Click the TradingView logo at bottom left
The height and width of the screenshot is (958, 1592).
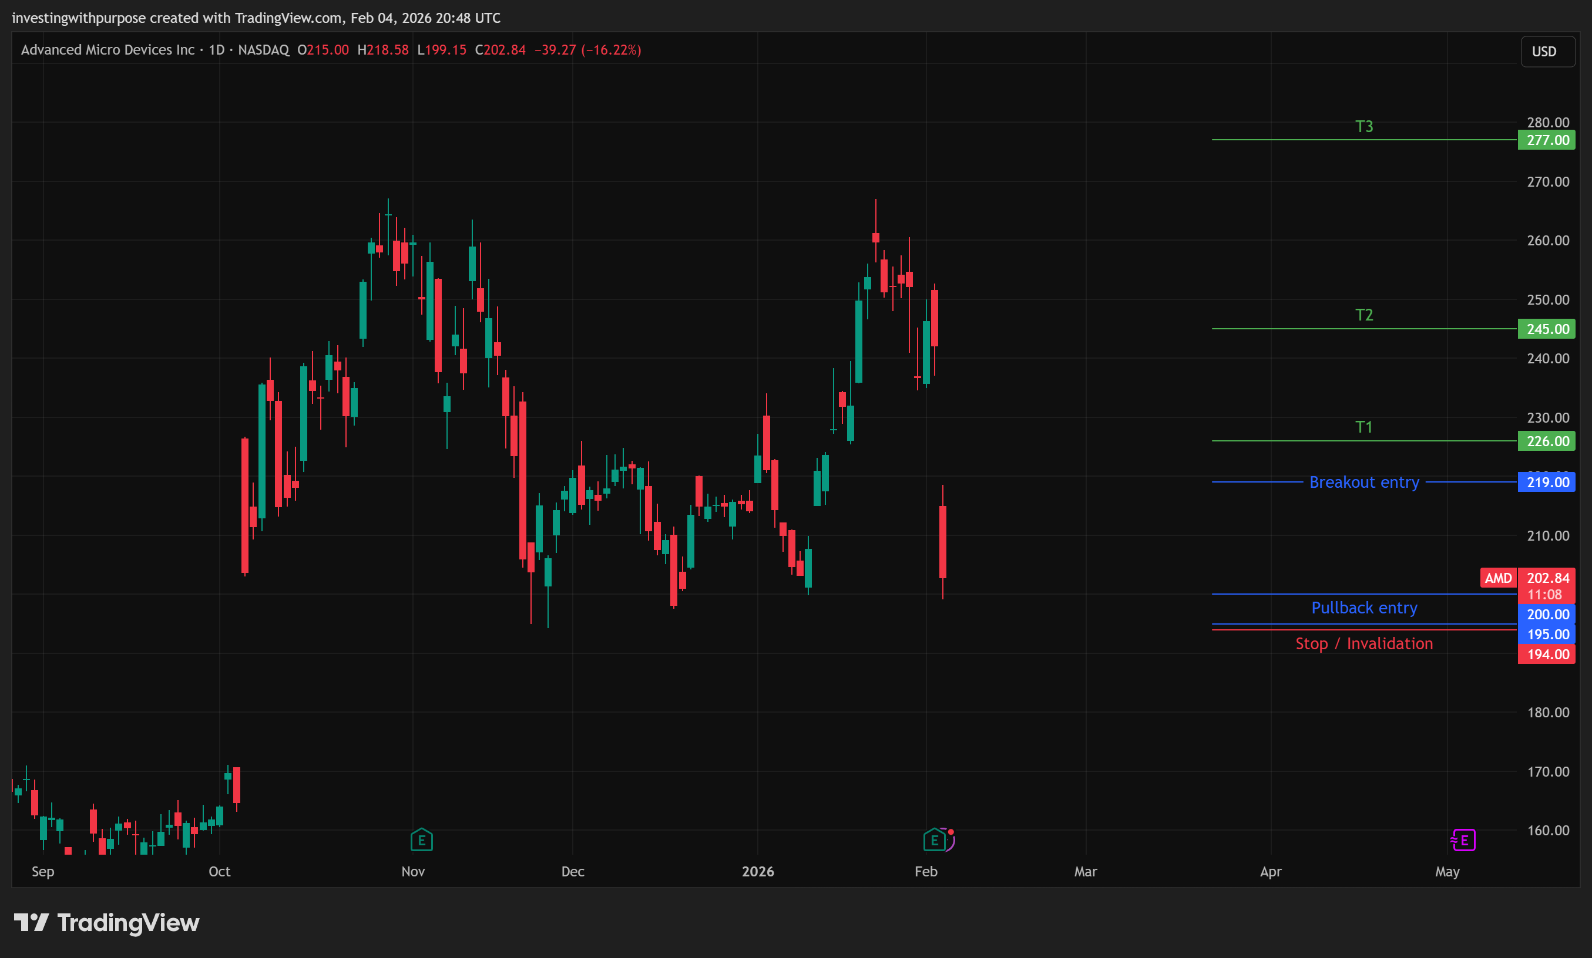point(106,923)
